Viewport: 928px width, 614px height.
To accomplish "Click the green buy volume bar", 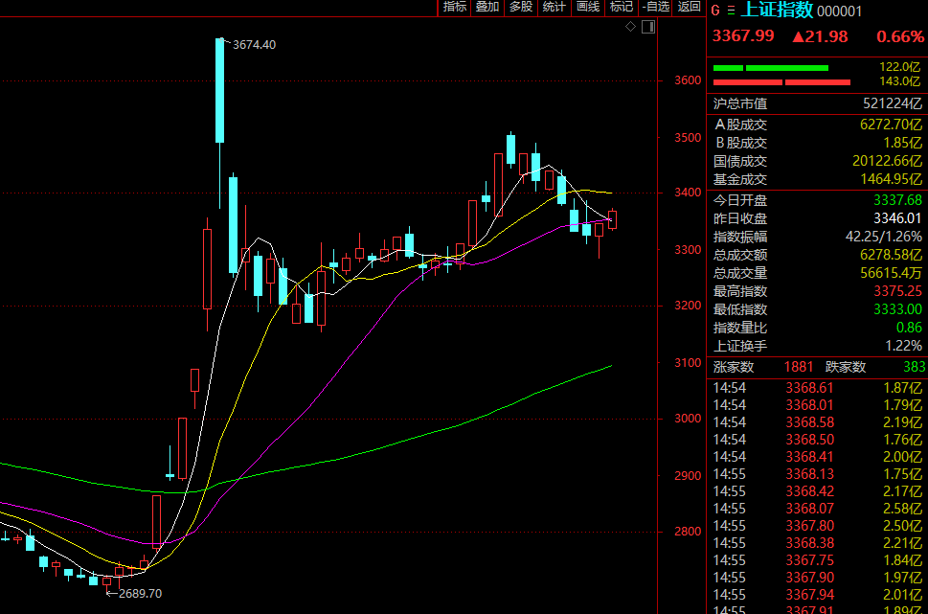I will click(771, 68).
